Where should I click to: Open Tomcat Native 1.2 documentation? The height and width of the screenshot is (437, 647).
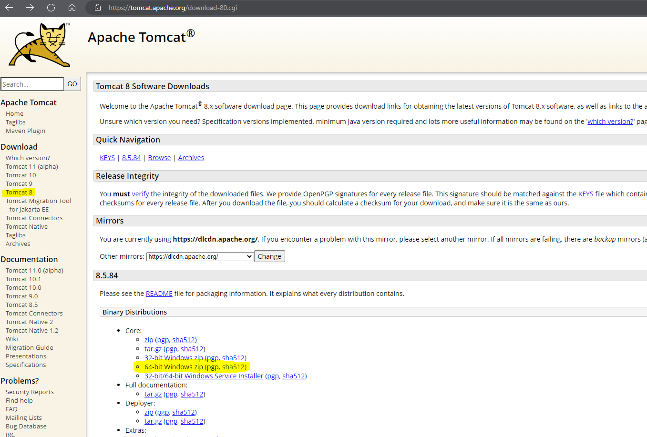(32, 330)
